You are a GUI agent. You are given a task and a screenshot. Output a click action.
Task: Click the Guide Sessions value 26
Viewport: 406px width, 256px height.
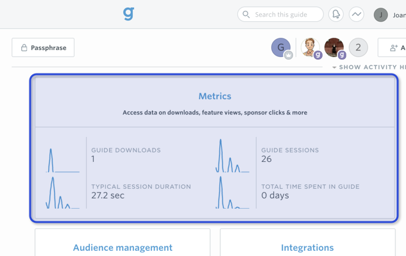point(266,159)
